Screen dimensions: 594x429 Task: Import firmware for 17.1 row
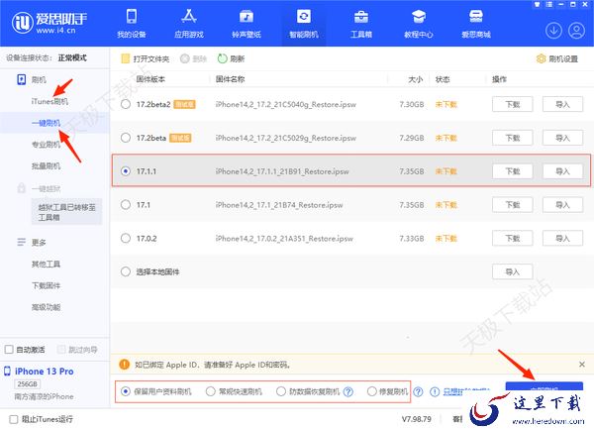(x=562, y=205)
